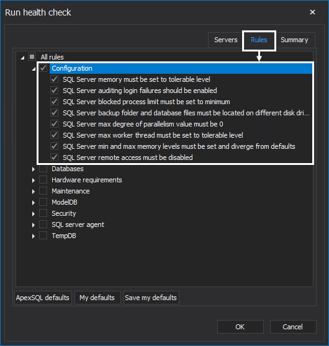Select the Security tree row
329x346 pixels.
tap(64, 213)
